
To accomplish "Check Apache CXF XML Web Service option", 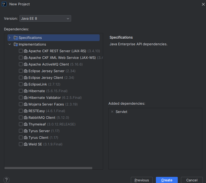I will coord(21,58).
